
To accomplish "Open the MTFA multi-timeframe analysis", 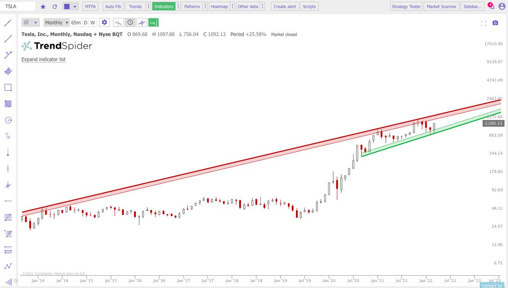I will pyautogui.click(x=90, y=7).
